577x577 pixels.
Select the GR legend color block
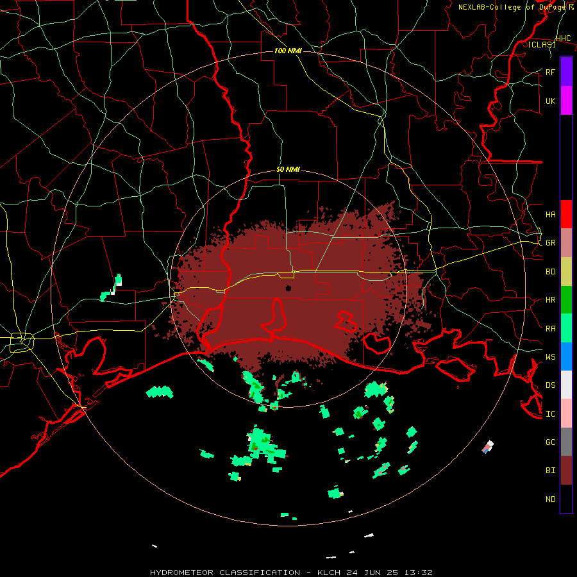click(x=566, y=243)
